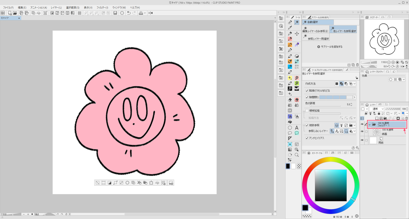Open blending mode 通常 dropdown
Image resolution: width=409 pixels, height=219 pixels.
point(377,109)
